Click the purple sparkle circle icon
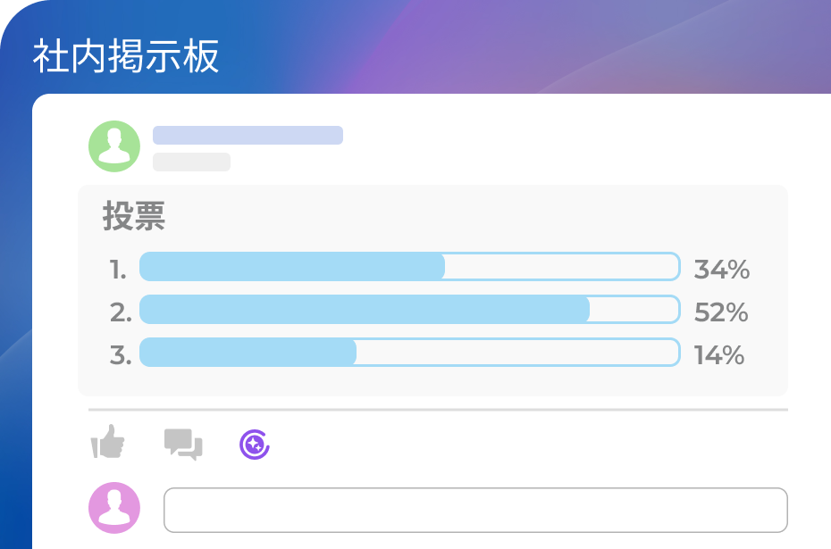 tap(255, 444)
